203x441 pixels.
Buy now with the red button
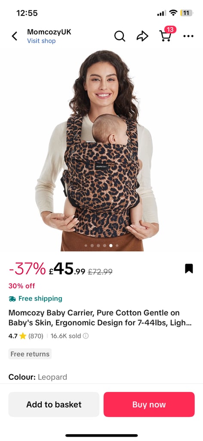[149, 404]
